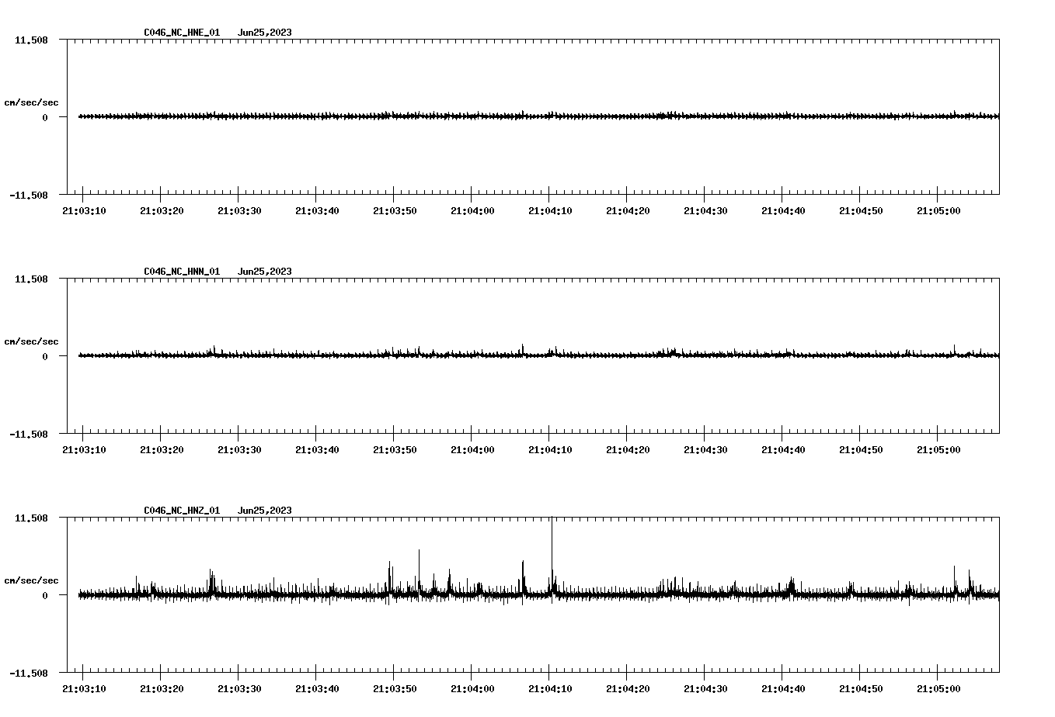This screenshot has width=1055, height=717.
Task: Click the small peak near 21:04:07 on HNN
Action: [523, 348]
